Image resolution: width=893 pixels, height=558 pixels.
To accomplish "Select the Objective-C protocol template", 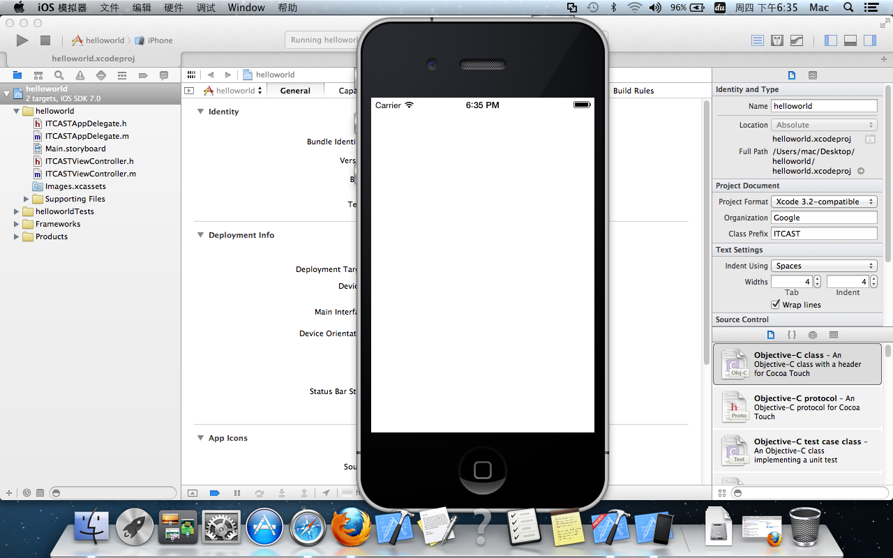I will [797, 407].
